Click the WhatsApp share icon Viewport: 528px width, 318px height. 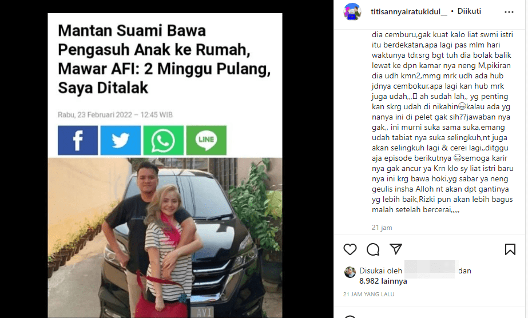point(163,140)
